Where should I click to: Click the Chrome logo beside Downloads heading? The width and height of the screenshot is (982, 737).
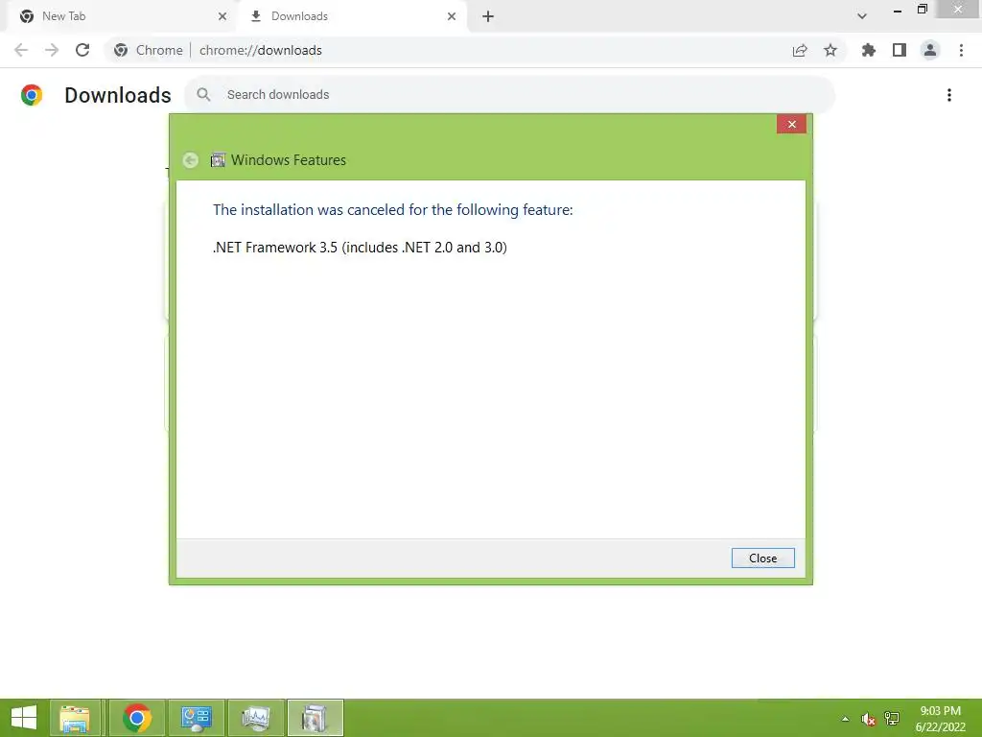coord(32,95)
